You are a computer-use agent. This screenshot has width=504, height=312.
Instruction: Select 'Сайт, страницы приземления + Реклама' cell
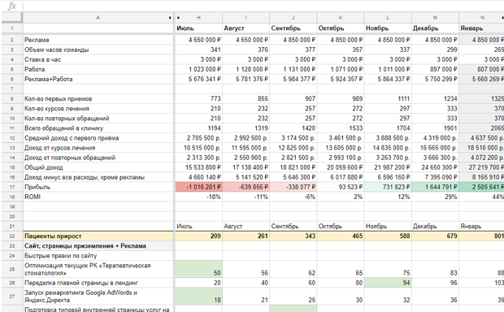[x=98, y=246]
